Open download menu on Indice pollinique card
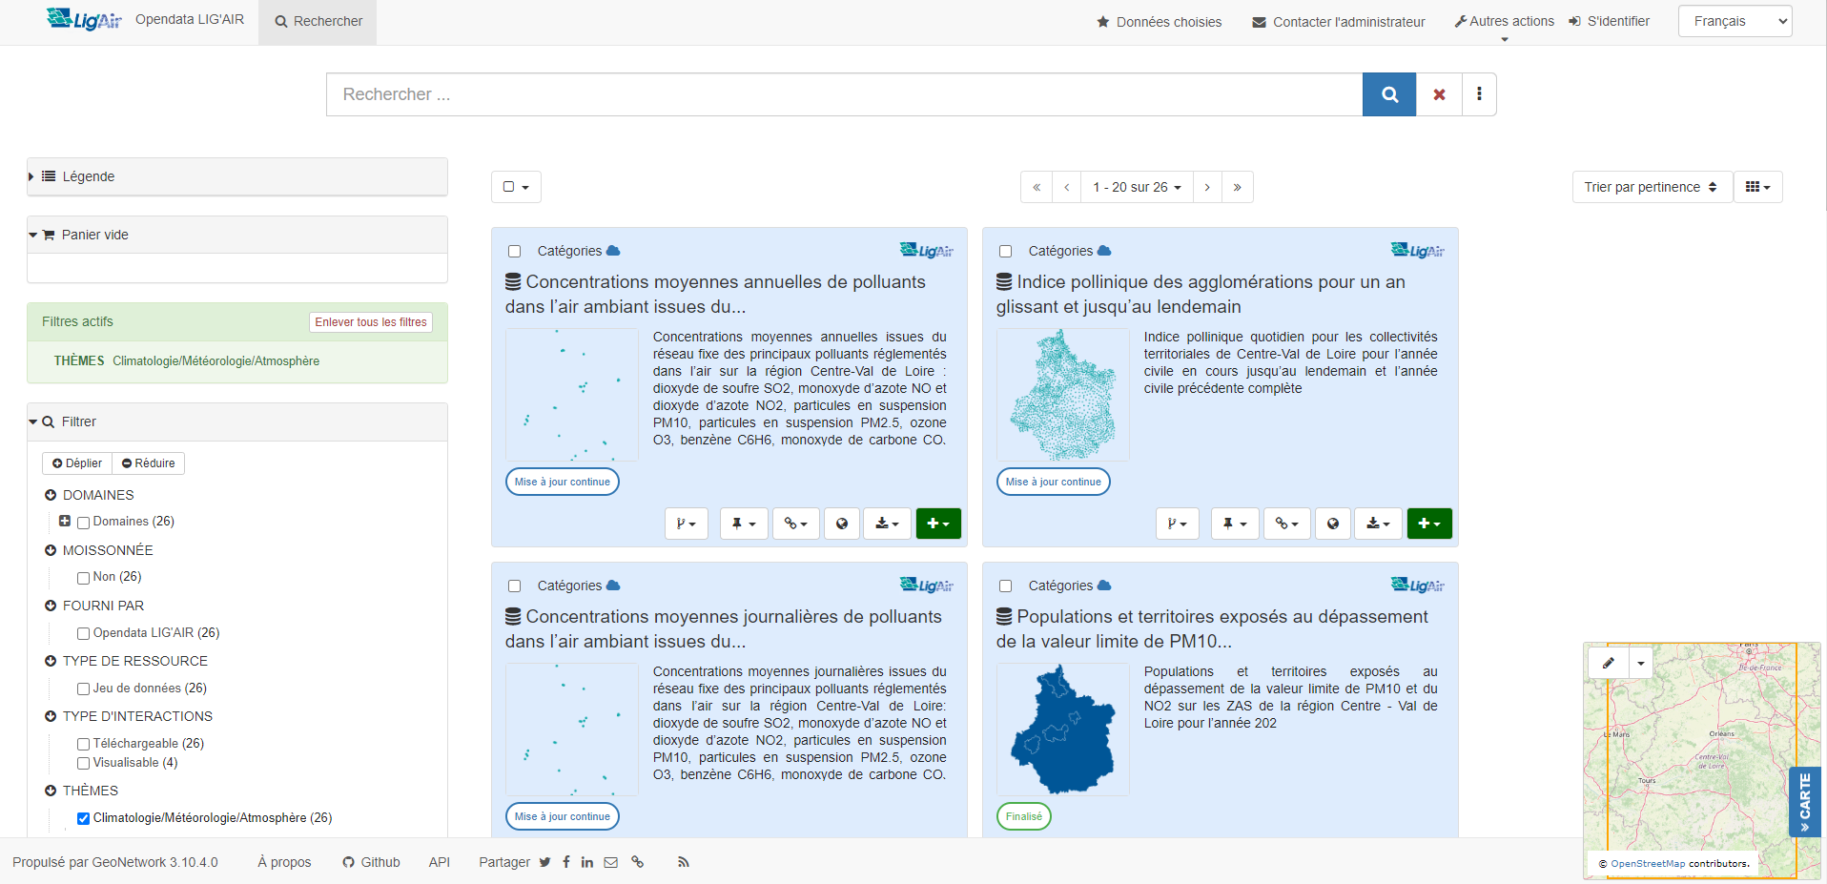This screenshot has width=1827, height=884. click(1379, 524)
